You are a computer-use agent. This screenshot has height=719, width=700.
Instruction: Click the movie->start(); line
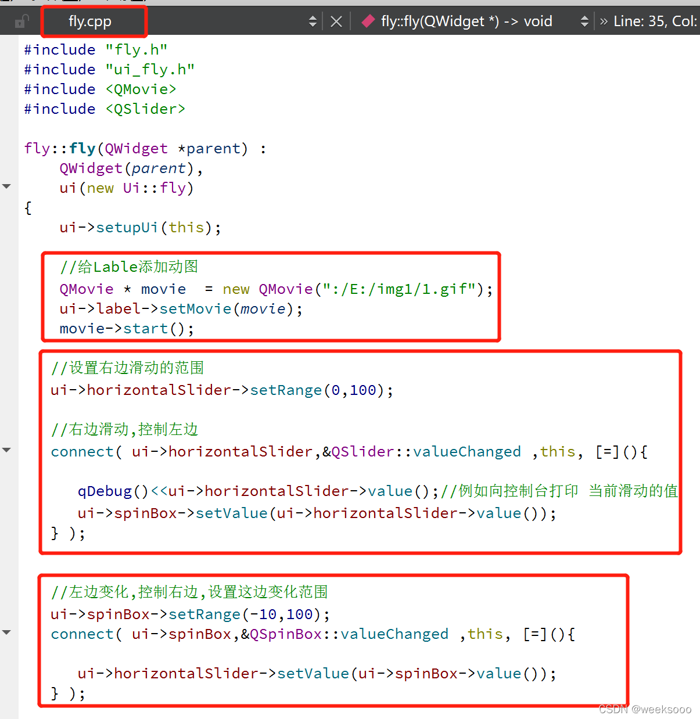[x=127, y=329]
